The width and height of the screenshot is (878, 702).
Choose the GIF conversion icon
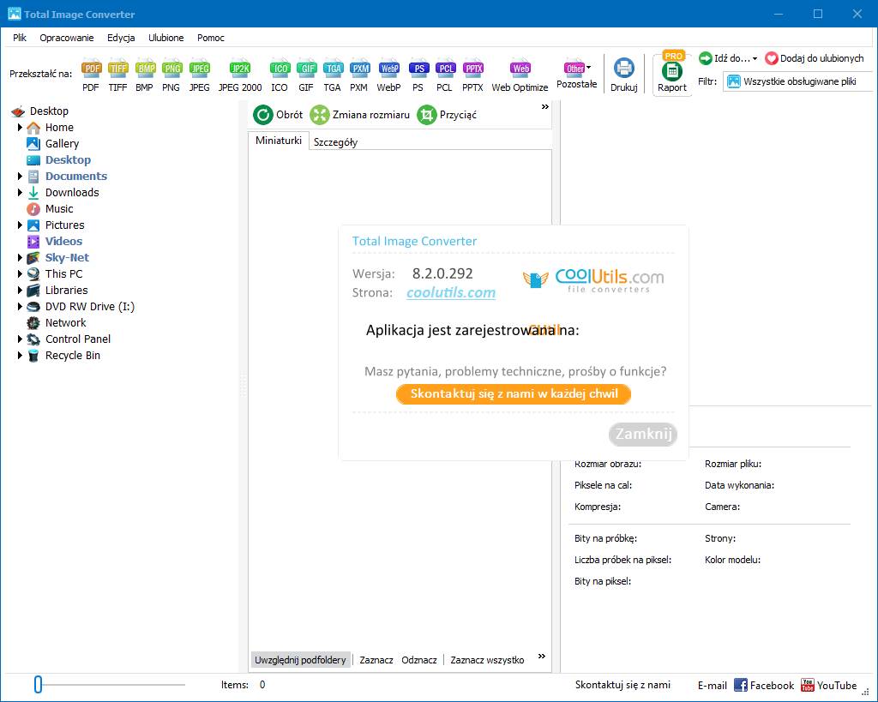tap(306, 75)
